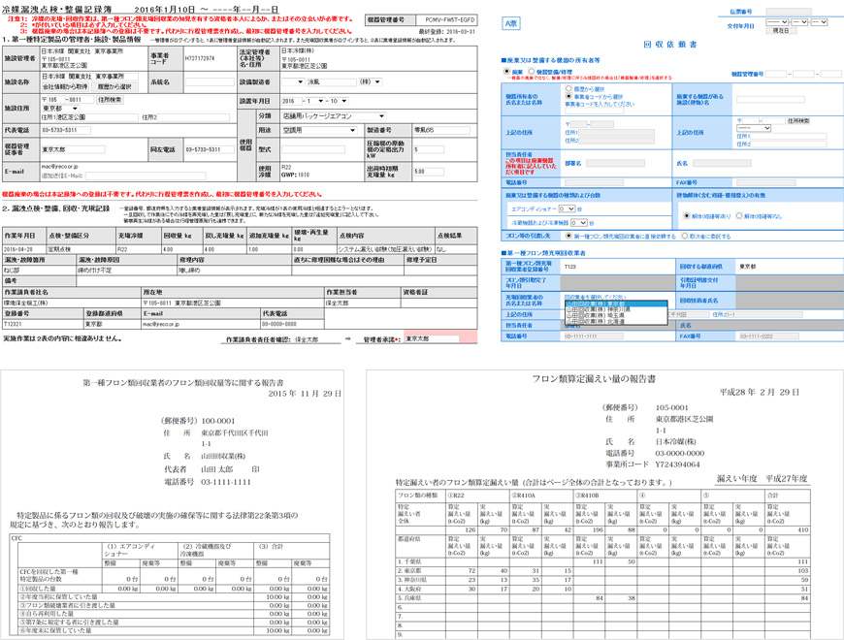Open the 交付年月日 year dropdown

[x=777, y=22]
